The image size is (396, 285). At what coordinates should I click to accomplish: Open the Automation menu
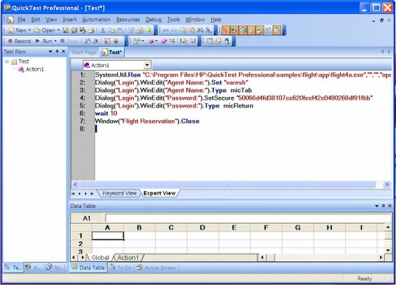tap(96, 19)
